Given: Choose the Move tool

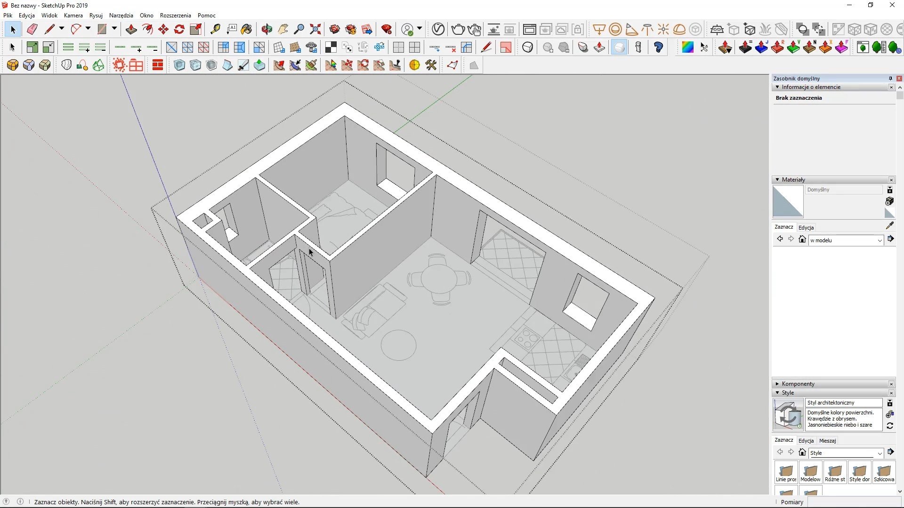Looking at the screenshot, I should point(163,29).
